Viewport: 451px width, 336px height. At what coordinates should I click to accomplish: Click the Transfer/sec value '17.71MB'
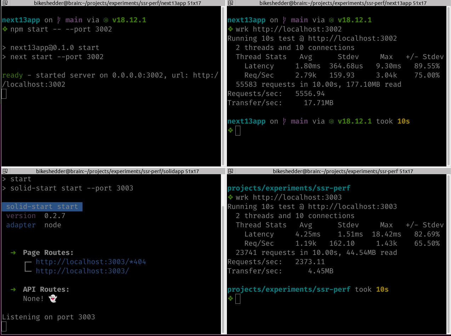tap(319, 103)
